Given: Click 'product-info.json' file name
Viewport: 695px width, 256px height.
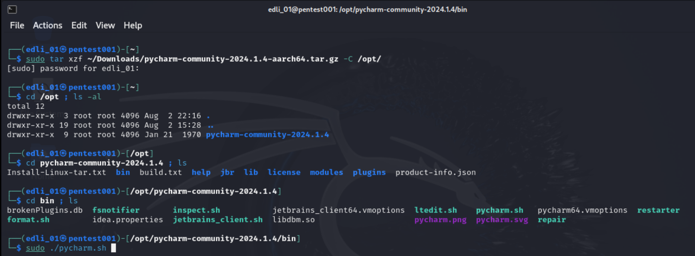Looking at the screenshot, I should 435,172.
